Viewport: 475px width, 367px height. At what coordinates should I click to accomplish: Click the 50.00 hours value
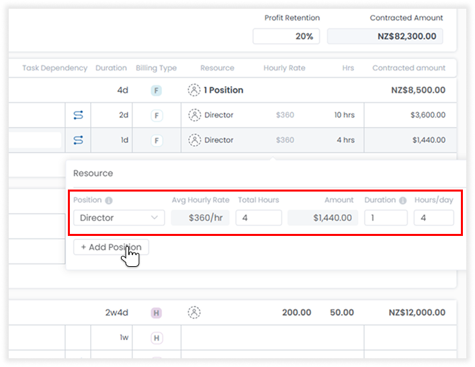tap(342, 313)
